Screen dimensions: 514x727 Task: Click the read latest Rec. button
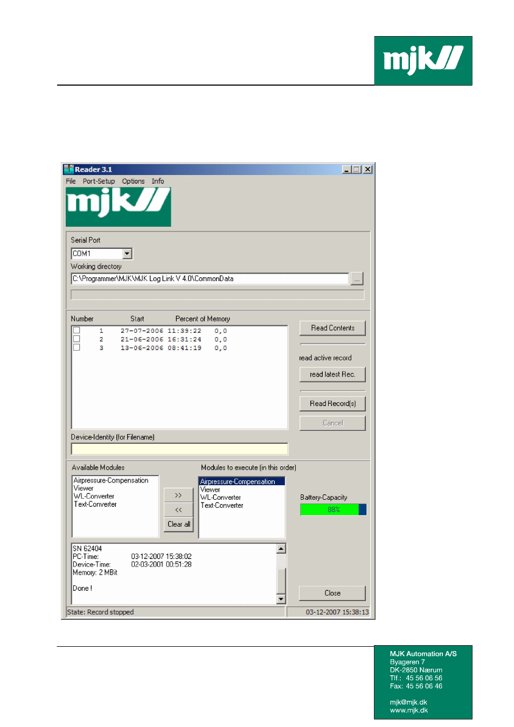pyautogui.click(x=332, y=374)
